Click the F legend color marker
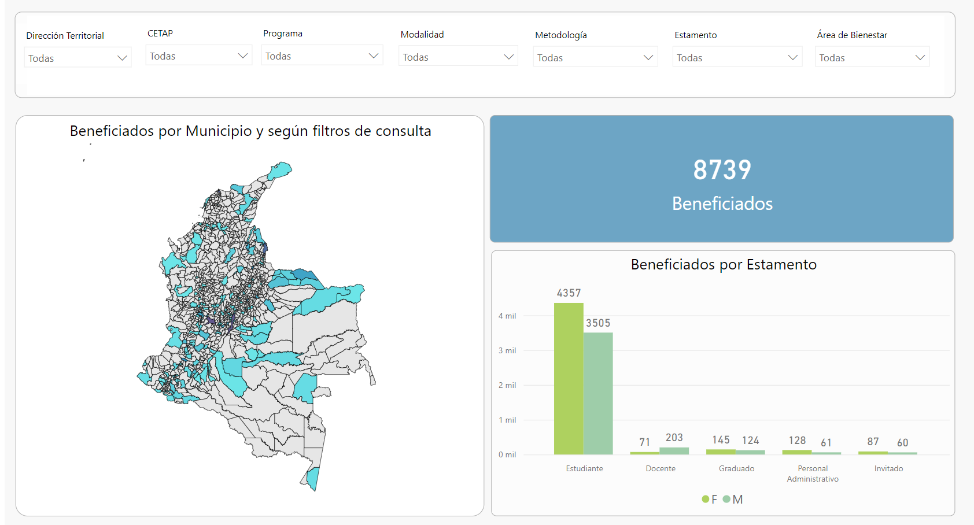Image resolution: width=974 pixels, height=525 pixels. pos(706,499)
